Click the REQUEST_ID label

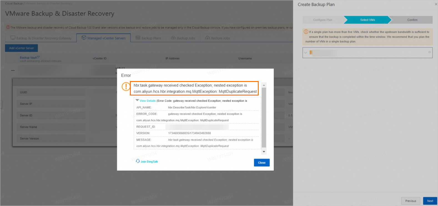tap(146, 127)
